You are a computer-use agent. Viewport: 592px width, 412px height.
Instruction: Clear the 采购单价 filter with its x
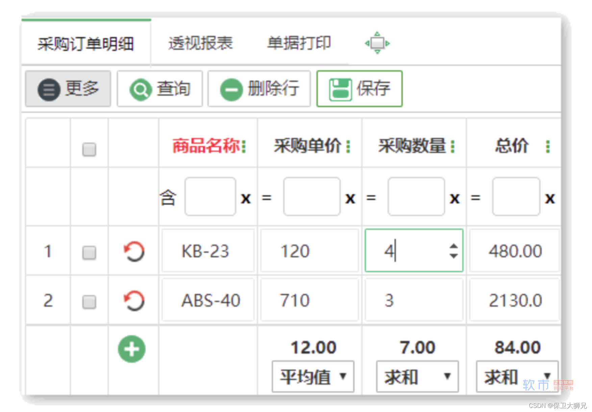[x=350, y=198]
